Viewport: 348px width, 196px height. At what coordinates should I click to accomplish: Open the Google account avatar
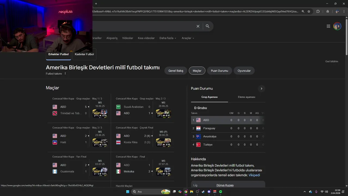coord(337,26)
